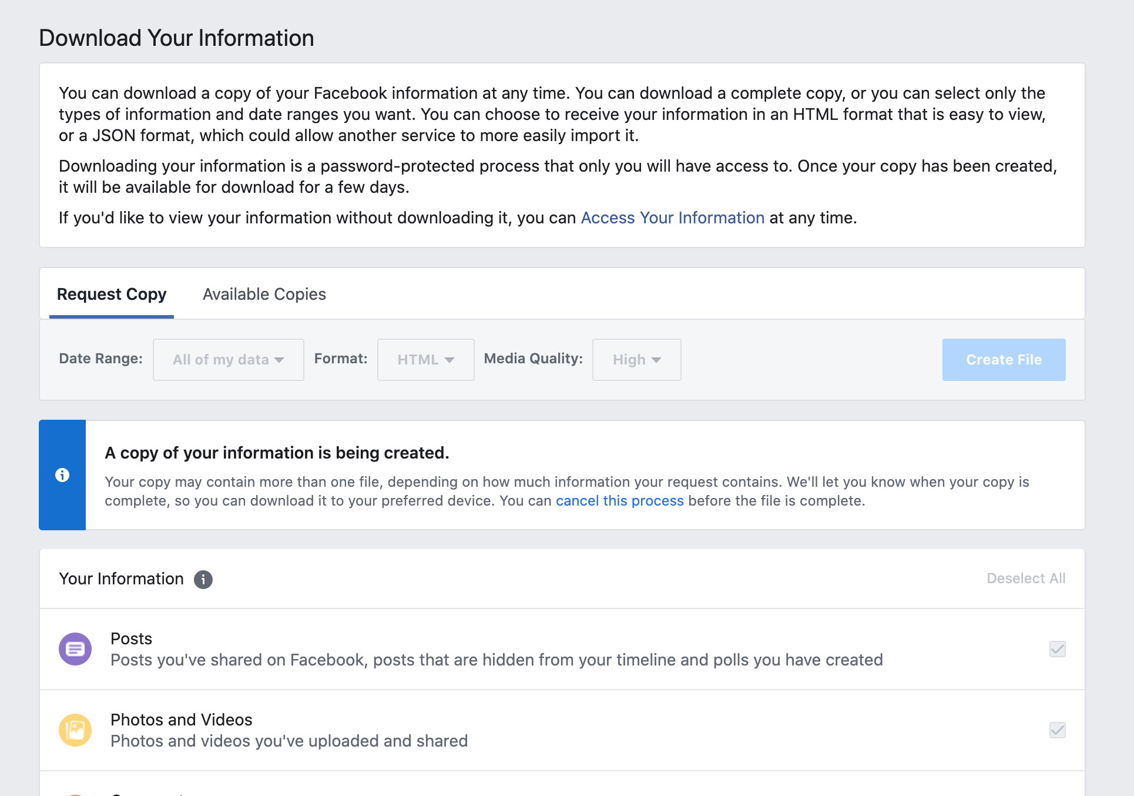Click 'A copy of your information is being created.'
The image size is (1134, 796).
[277, 453]
